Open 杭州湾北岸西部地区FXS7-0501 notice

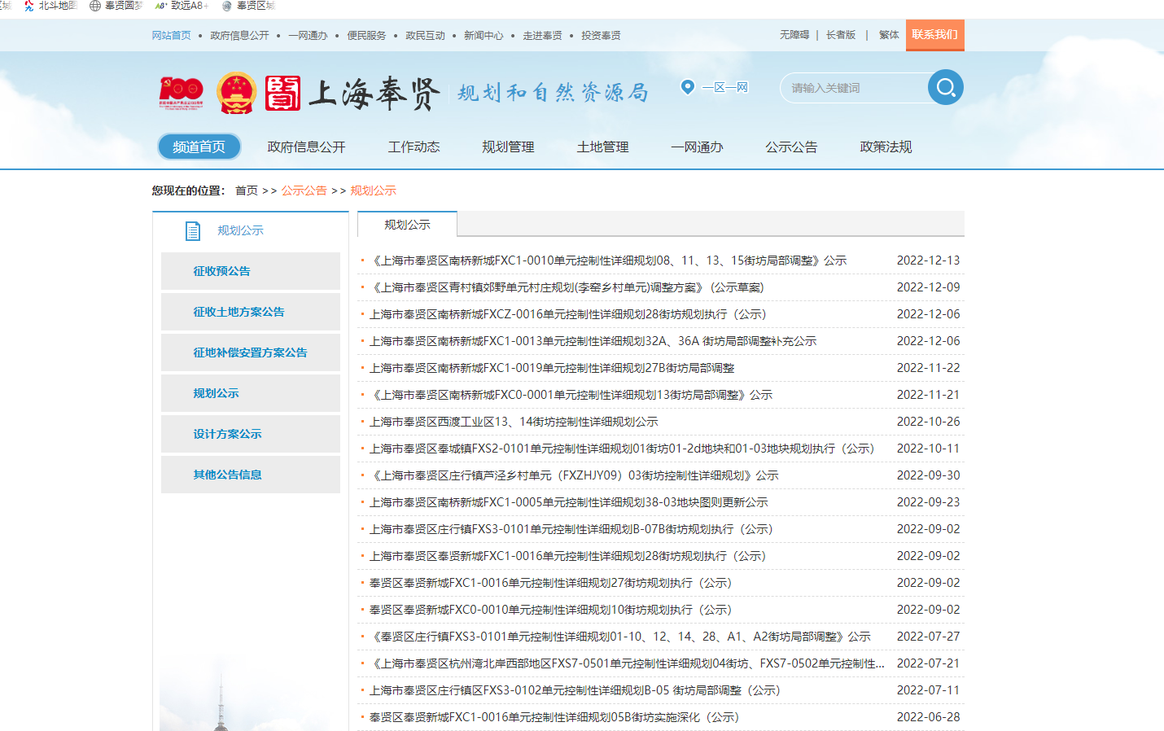coord(627,663)
